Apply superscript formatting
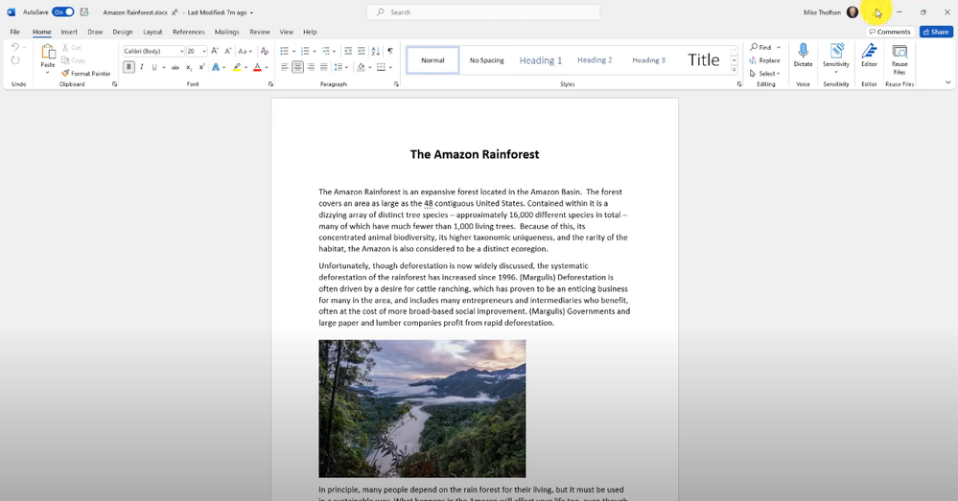Viewport: 958px width, 501px height. click(201, 67)
